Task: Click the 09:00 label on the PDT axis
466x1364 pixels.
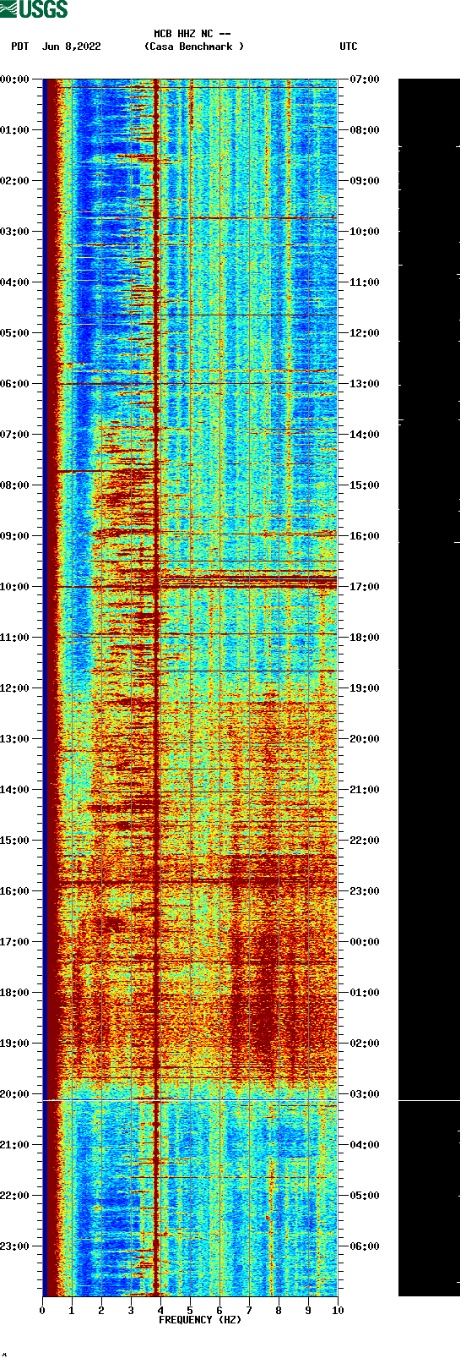Action: [x=14, y=536]
